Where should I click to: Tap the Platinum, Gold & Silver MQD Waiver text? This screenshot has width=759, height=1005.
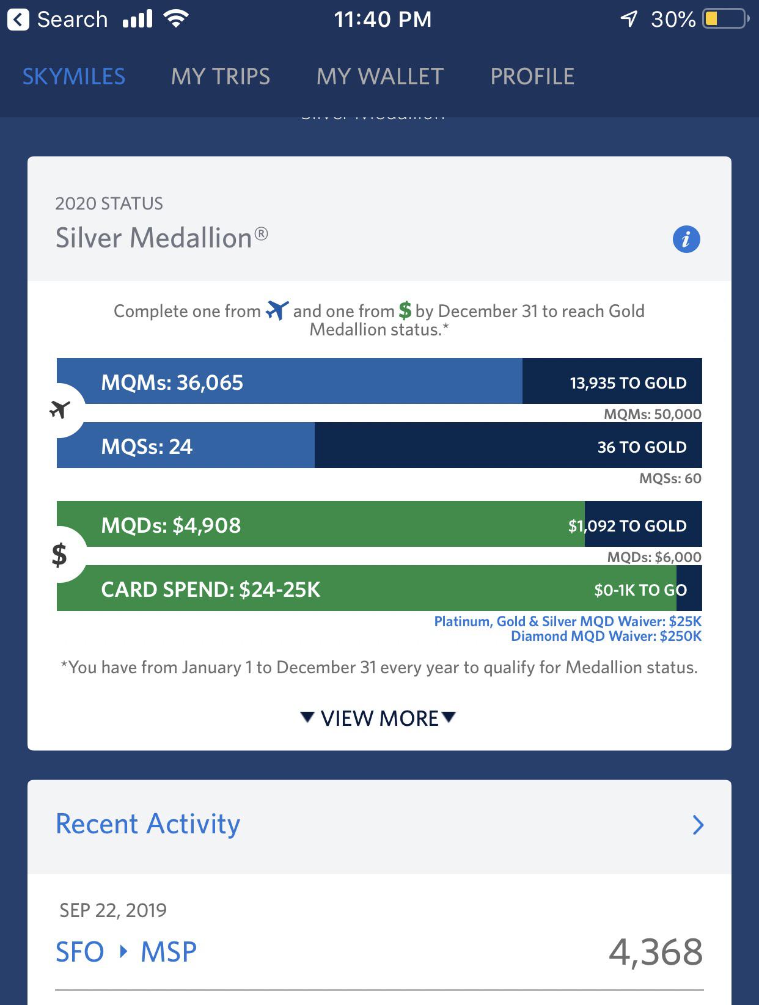(567, 621)
